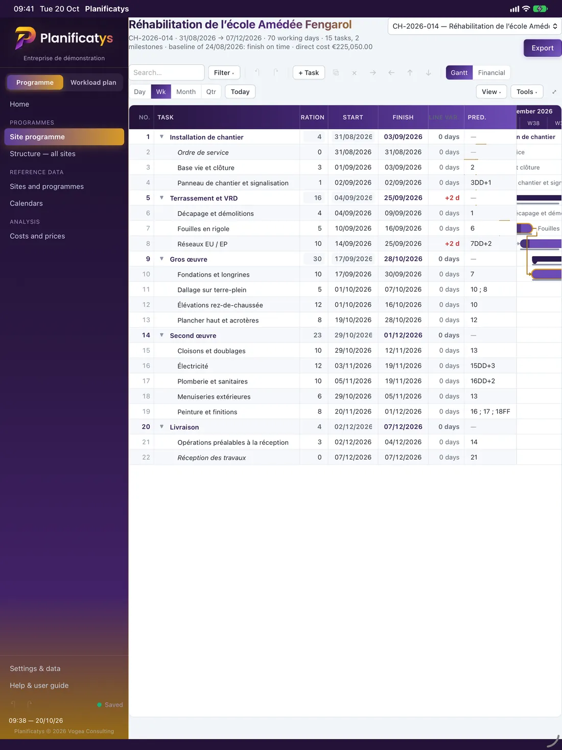Open the project selector CH-2026-014 combo box
This screenshot has height=750, width=562.
(475, 26)
